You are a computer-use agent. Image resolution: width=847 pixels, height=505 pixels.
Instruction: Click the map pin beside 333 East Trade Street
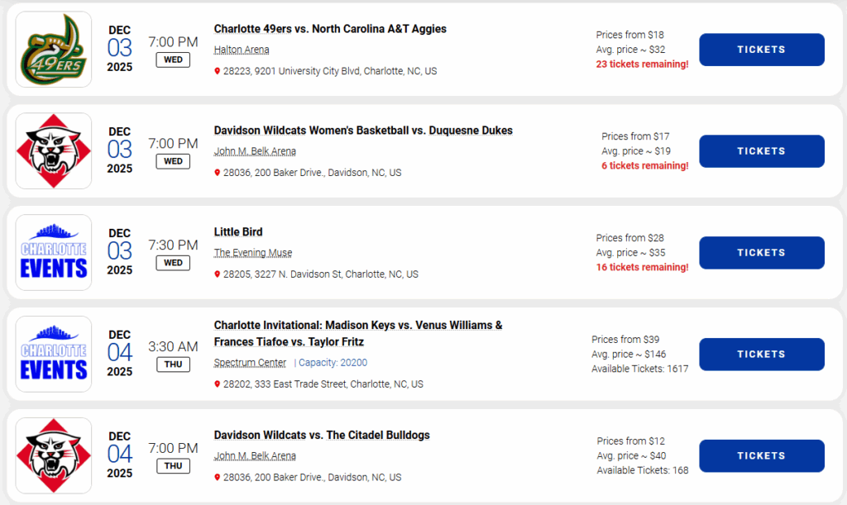pos(218,384)
